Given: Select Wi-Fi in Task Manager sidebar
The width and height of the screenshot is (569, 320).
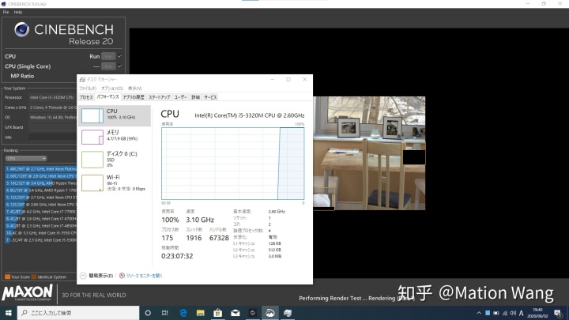Looking at the screenshot, I should [115, 183].
